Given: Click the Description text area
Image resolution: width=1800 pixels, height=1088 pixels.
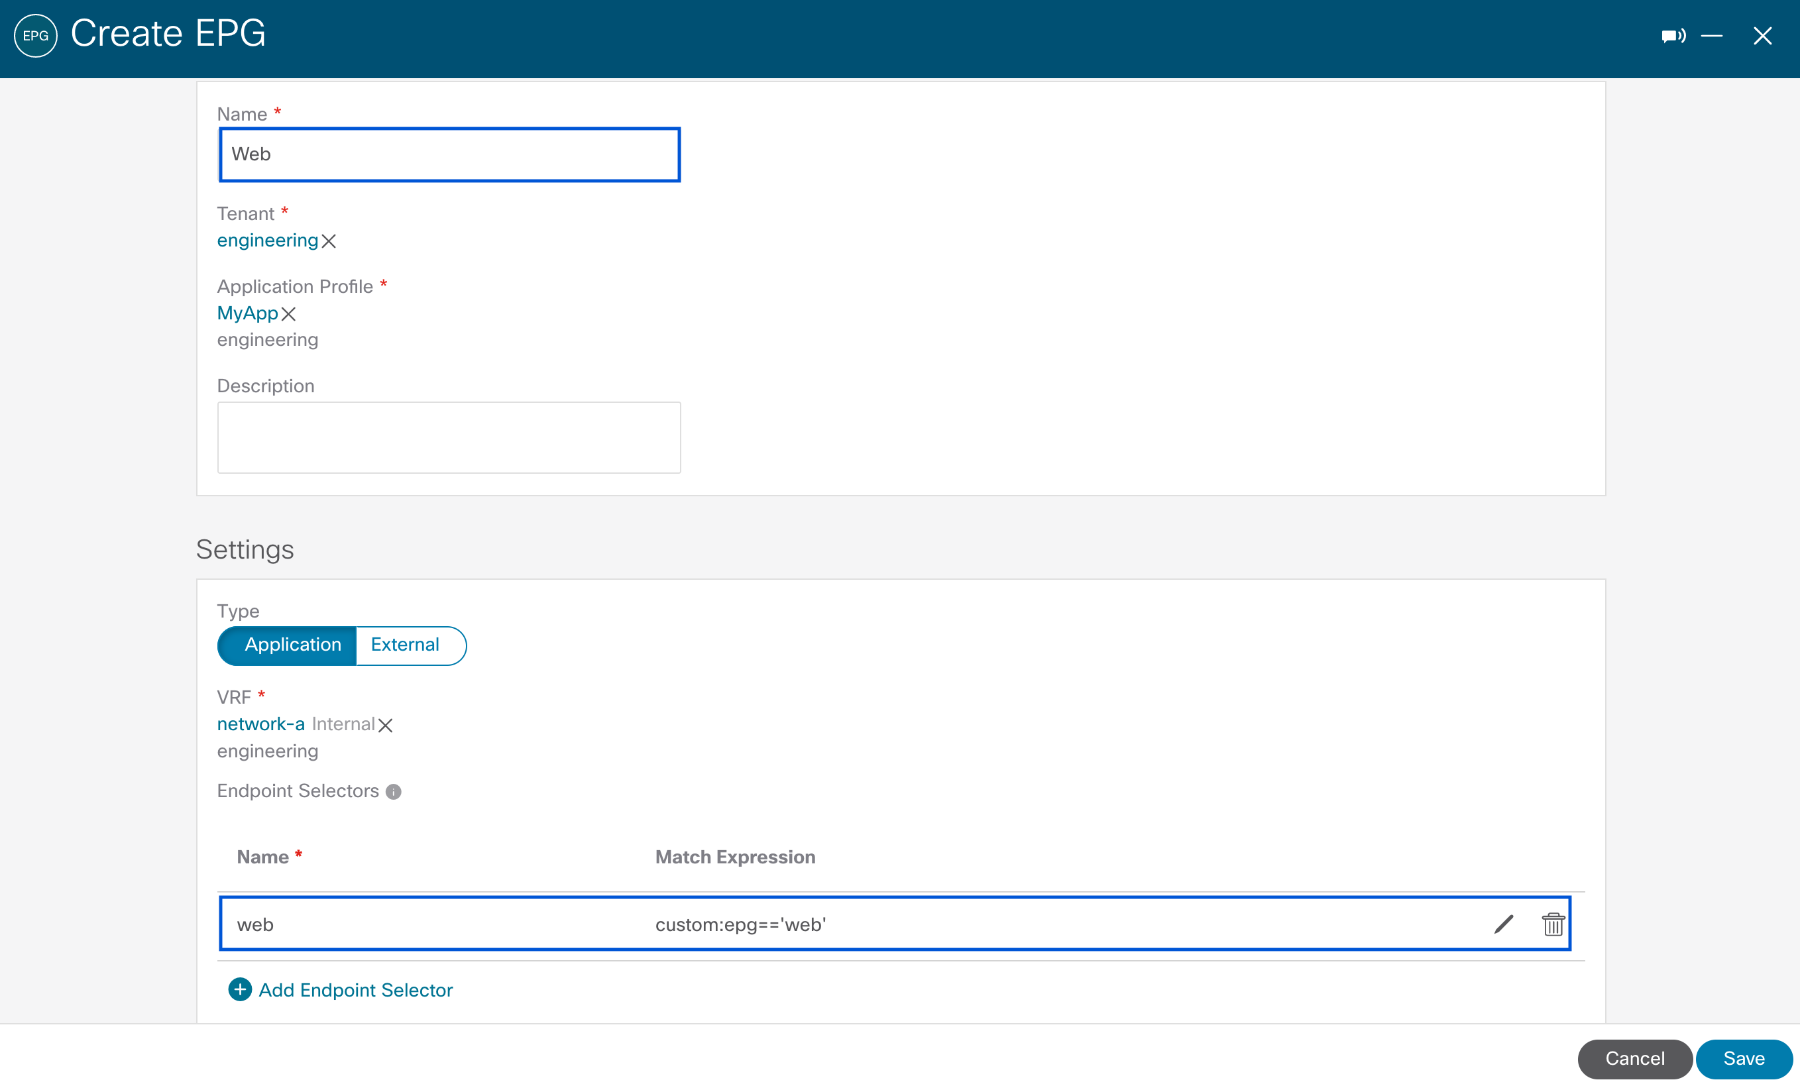Looking at the screenshot, I should [449, 437].
